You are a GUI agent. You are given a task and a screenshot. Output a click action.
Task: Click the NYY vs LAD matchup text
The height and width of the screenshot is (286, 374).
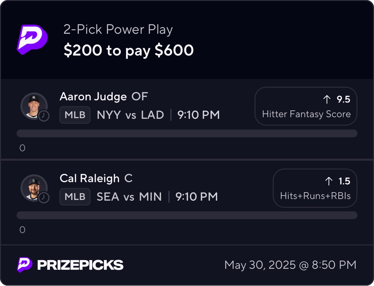point(131,115)
